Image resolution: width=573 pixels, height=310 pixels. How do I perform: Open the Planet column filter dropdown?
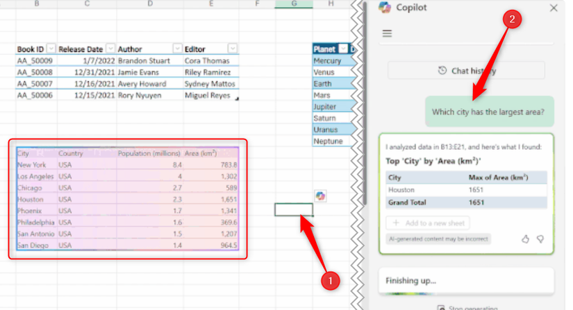coord(342,49)
